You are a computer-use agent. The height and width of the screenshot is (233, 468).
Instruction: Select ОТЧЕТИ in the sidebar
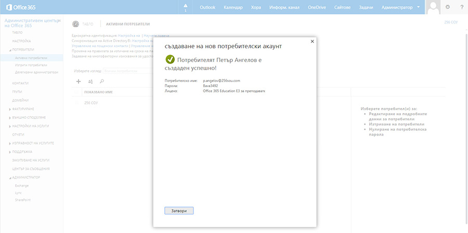coord(18,135)
